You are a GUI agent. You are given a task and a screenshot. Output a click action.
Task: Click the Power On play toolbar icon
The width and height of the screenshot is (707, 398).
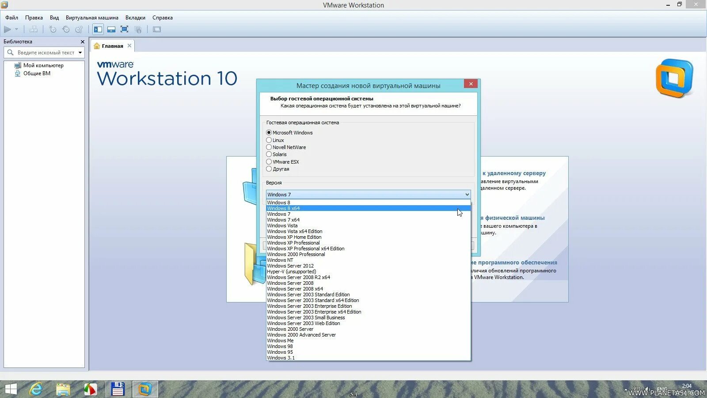point(8,30)
